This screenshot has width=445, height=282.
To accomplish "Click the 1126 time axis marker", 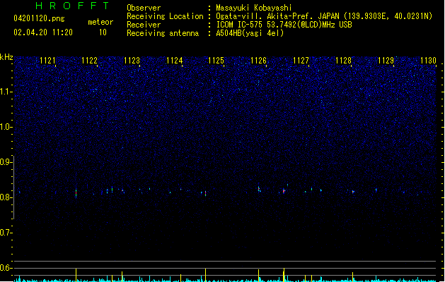I will pyautogui.click(x=258, y=61).
